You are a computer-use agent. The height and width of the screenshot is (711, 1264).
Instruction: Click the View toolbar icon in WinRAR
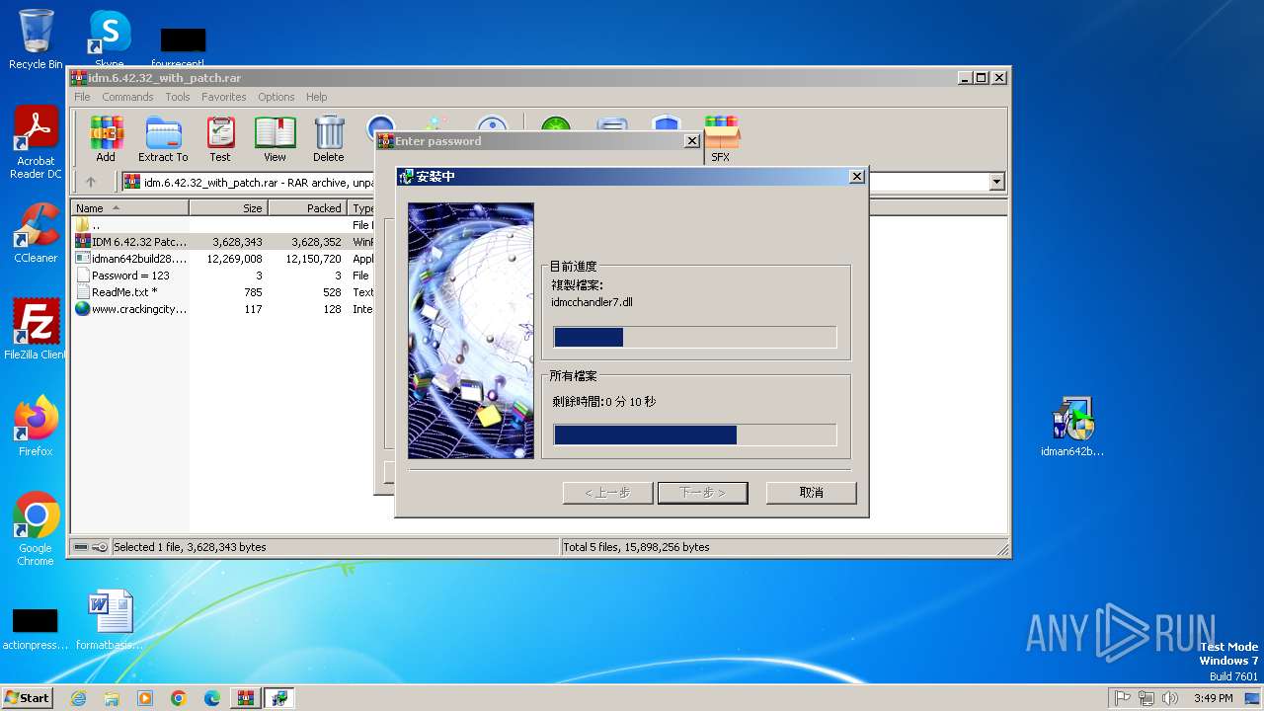coord(275,139)
